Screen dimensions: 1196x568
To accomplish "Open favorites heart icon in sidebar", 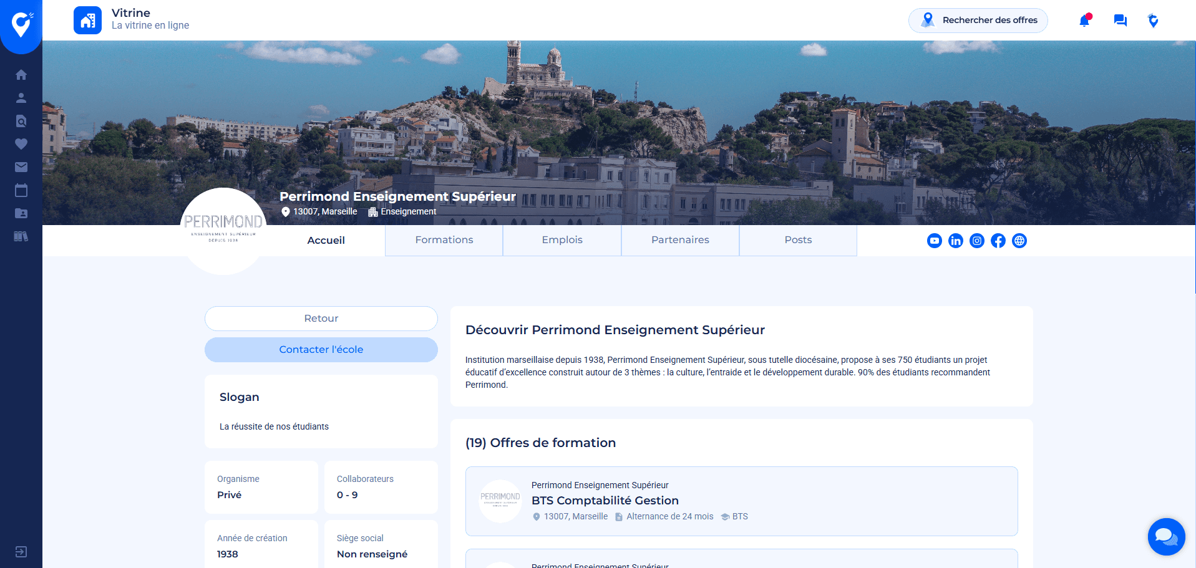I will point(21,144).
